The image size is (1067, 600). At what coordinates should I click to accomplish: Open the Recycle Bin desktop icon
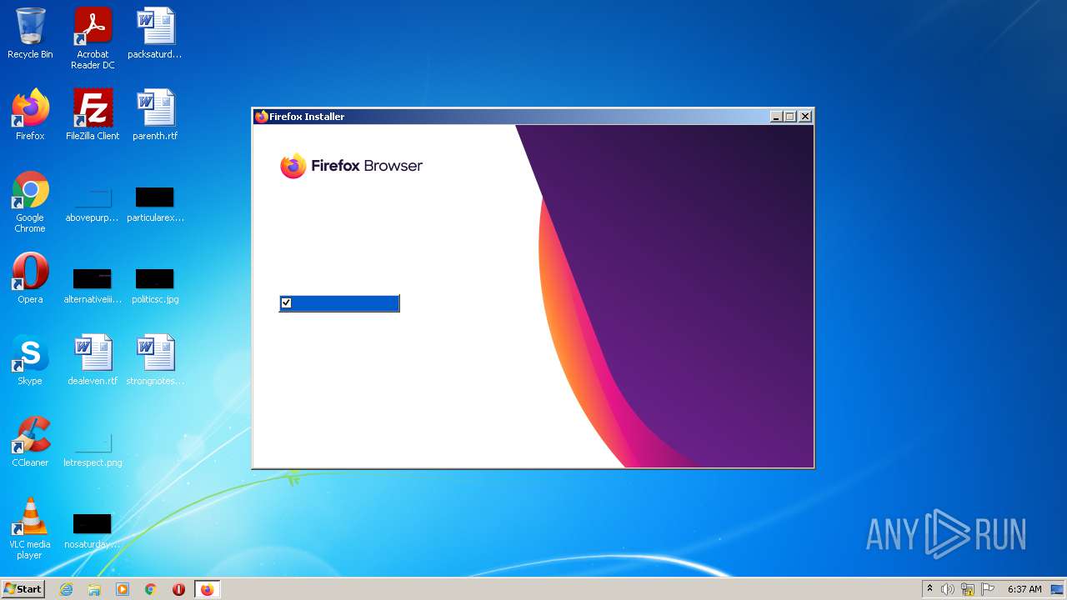[30, 34]
